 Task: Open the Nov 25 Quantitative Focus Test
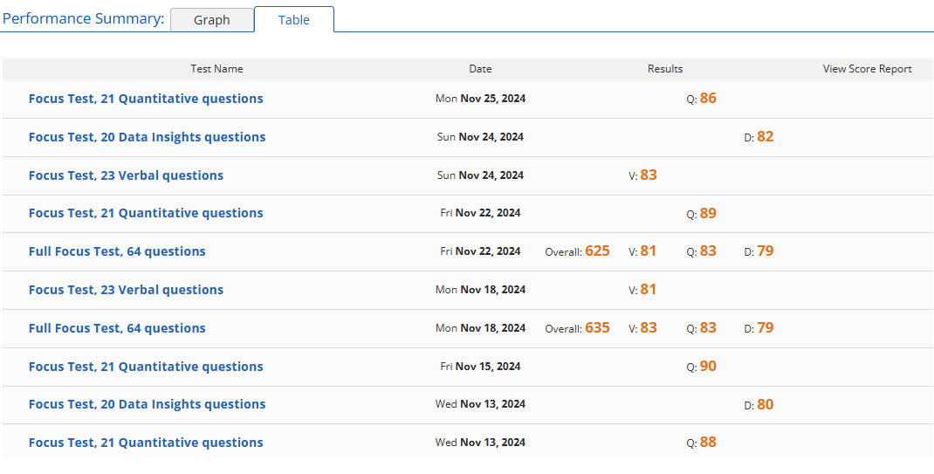(x=146, y=99)
